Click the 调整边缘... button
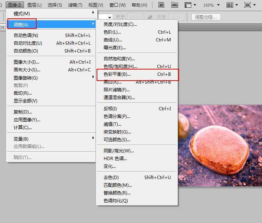262x223 pixels. pos(206,17)
